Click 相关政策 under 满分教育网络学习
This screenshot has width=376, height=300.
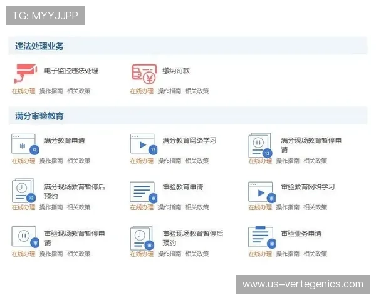[x=197, y=161]
